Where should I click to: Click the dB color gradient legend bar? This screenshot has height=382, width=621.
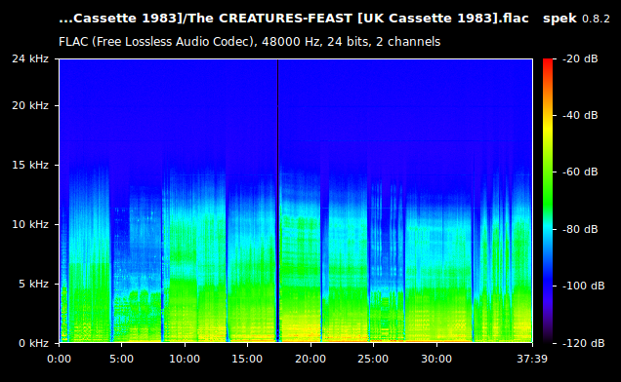(548, 201)
